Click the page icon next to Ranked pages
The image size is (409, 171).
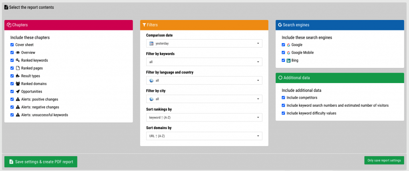click(x=18, y=68)
